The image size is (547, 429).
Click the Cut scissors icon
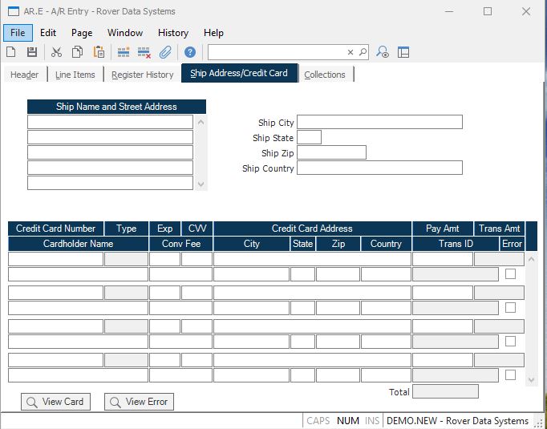tap(56, 52)
